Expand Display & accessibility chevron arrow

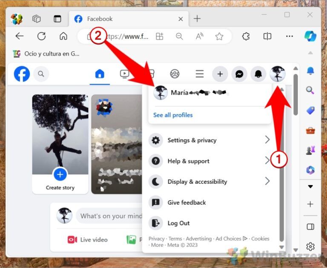pyautogui.click(x=267, y=181)
